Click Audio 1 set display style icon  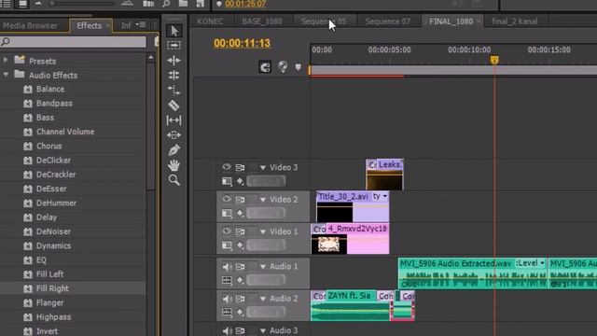(227, 281)
